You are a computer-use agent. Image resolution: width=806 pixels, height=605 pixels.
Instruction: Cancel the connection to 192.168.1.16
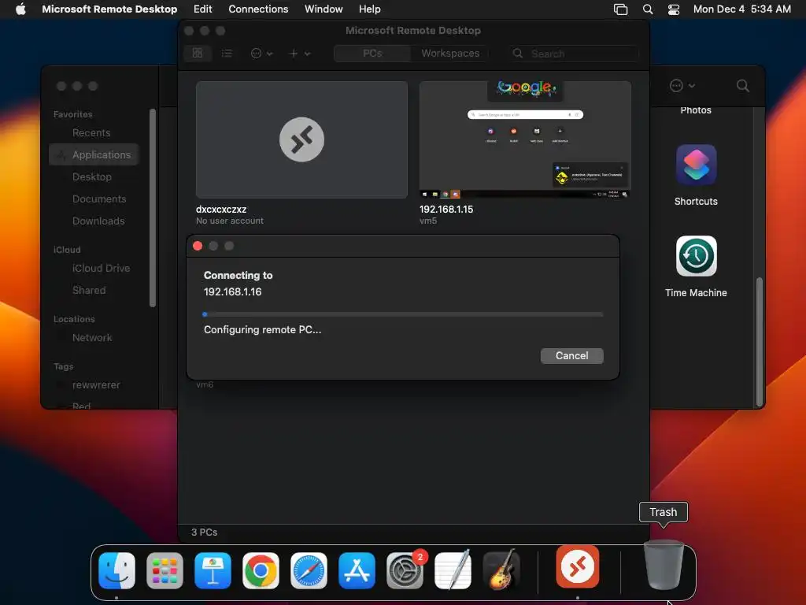click(x=571, y=355)
